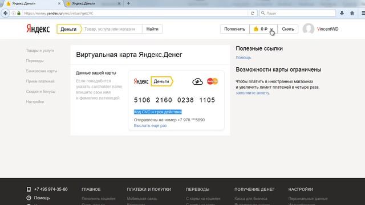Reload the page with the refresh icon
Screen dimensions: 365x205
coord(252,13)
